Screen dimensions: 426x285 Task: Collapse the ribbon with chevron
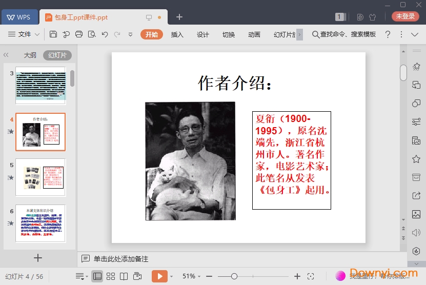tap(415, 34)
